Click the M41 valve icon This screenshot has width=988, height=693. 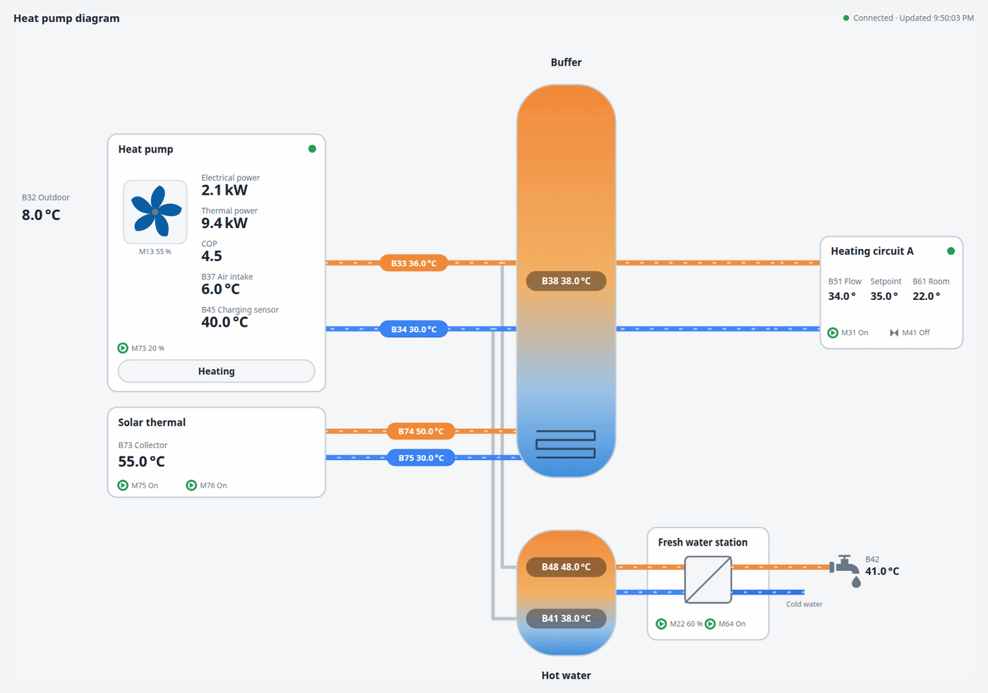(x=894, y=332)
